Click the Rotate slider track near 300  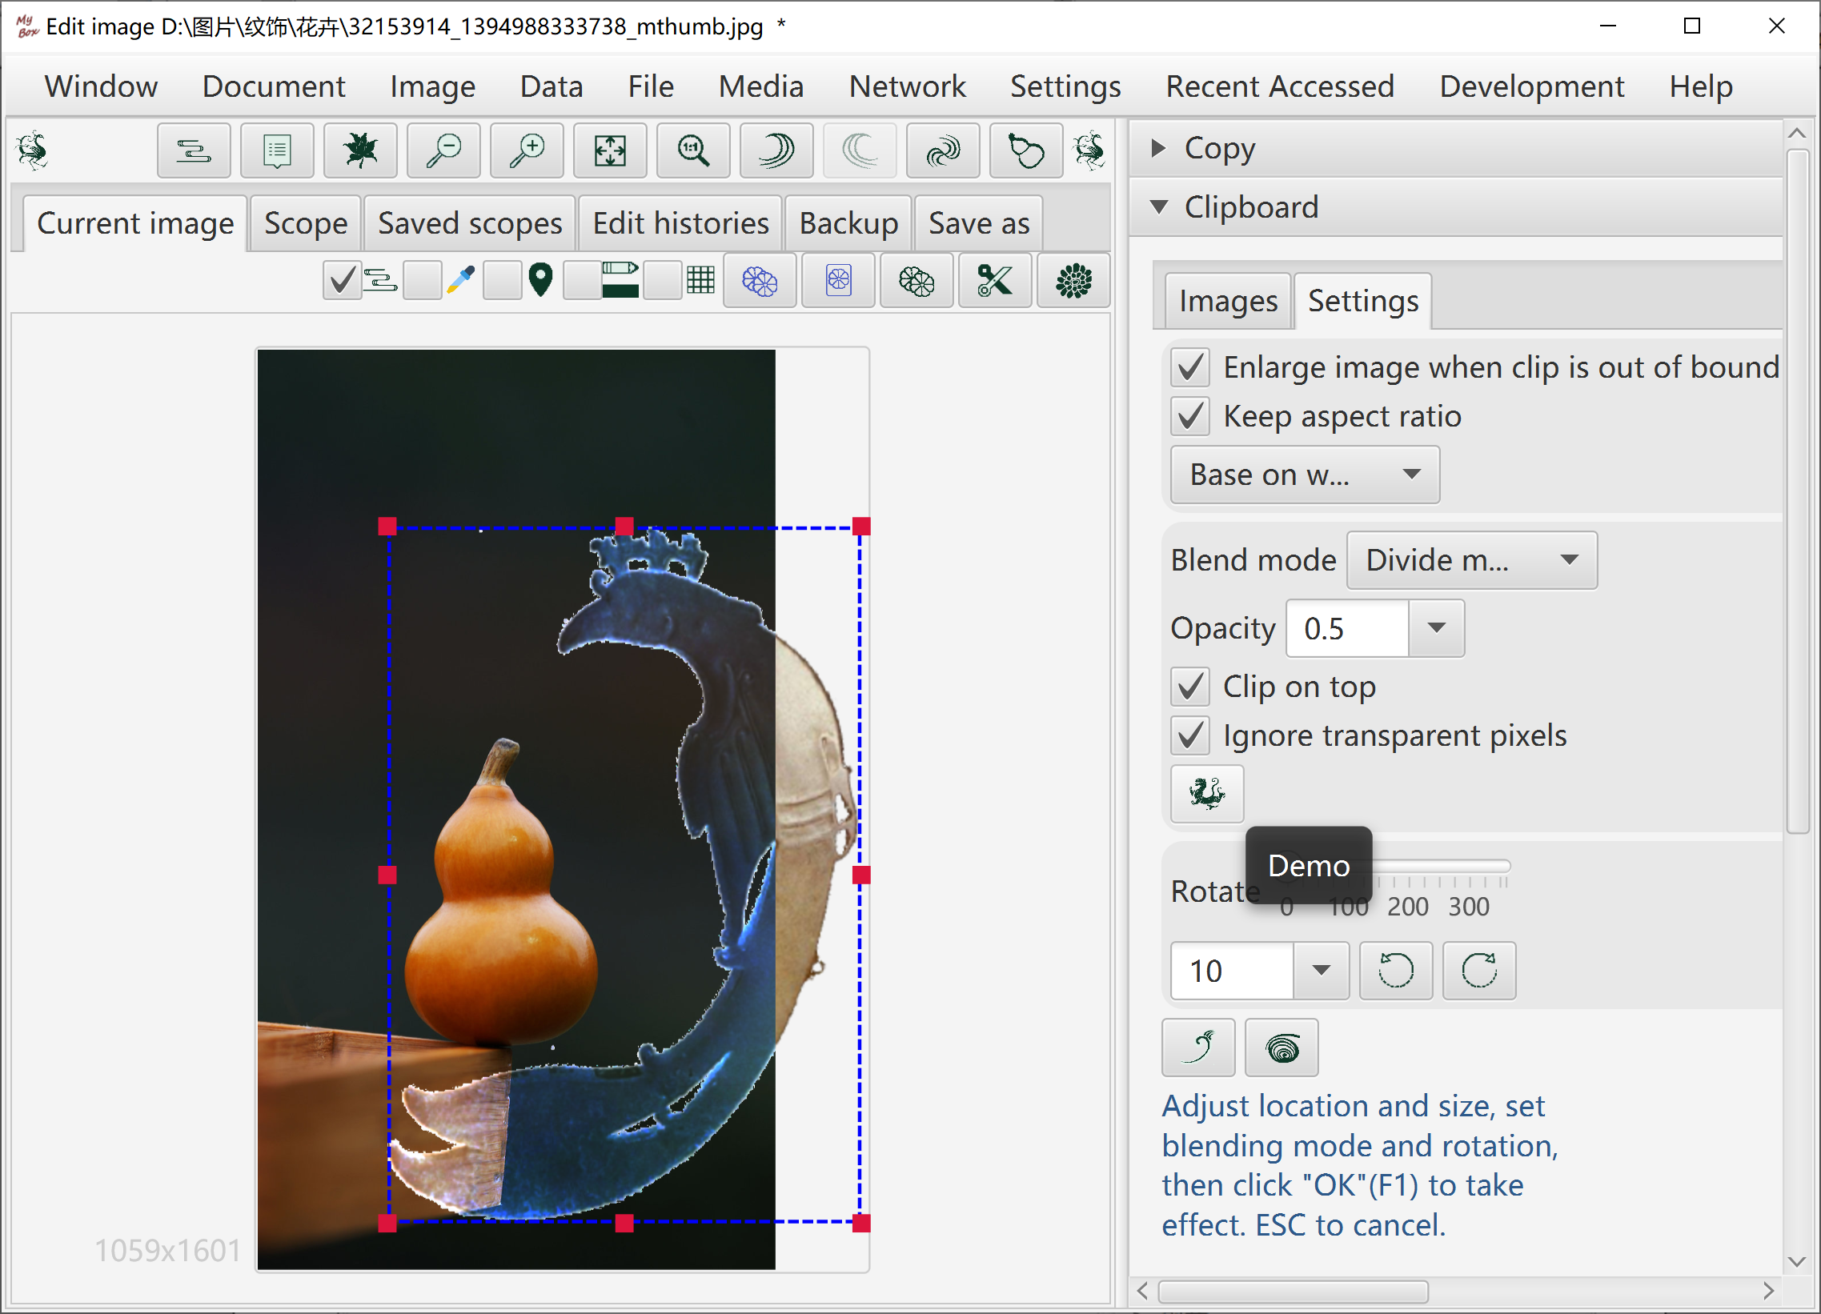tap(1469, 866)
